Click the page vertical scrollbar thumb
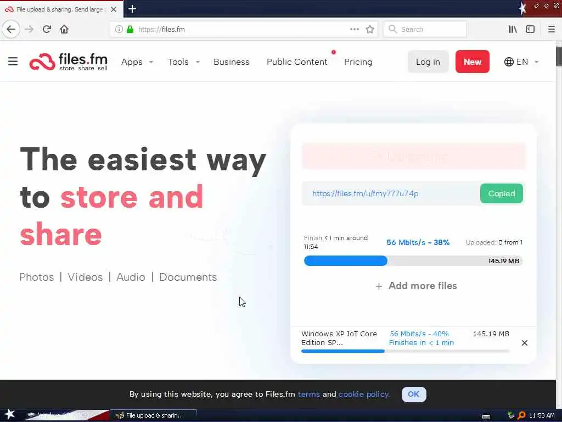Viewport: 562px width, 422px height. click(x=559, y=57)
